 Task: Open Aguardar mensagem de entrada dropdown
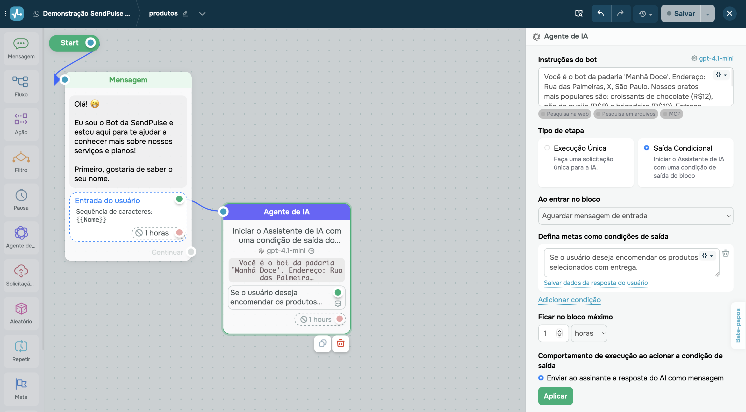[635, 216]
